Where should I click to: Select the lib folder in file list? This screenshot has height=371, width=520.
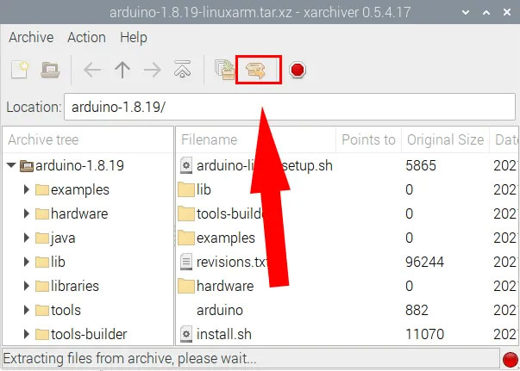click(347, 189)
